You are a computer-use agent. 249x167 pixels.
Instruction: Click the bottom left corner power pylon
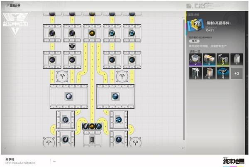point(49,142)
